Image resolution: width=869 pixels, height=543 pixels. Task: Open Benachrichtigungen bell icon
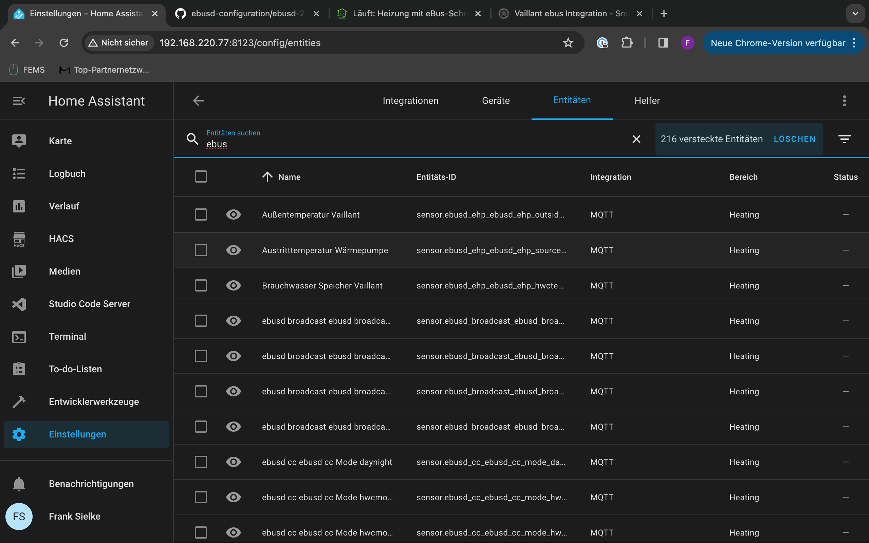tap(19, 484)
